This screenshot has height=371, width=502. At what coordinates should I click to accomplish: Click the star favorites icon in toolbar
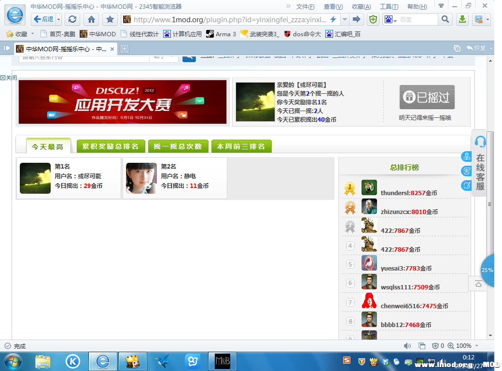pyautogui.click(x=110, y=19)
